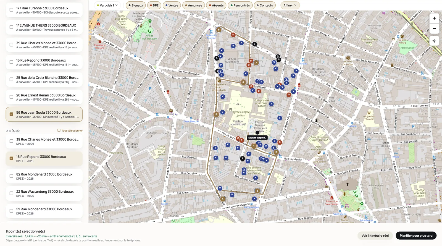This screenshot has height=246, width=442.
Task: Click the 8 point(s) sélectionné(s) text
Action: [25, 231]
